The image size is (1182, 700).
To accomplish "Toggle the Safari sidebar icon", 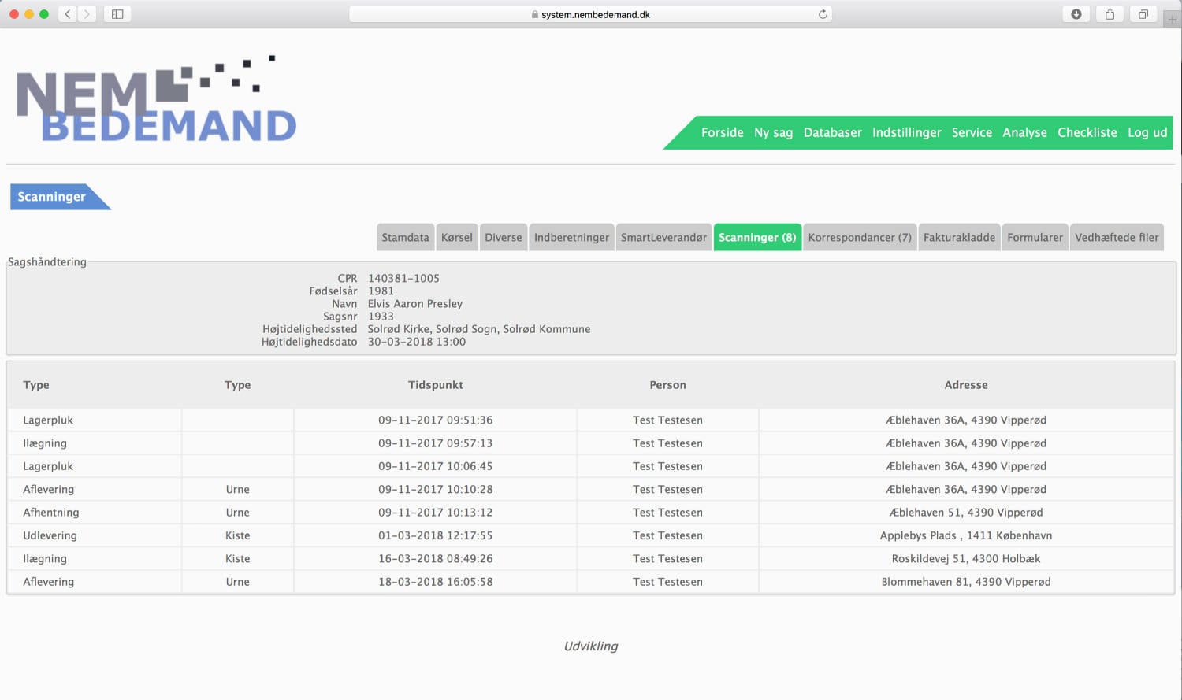I will click(117, 14).
